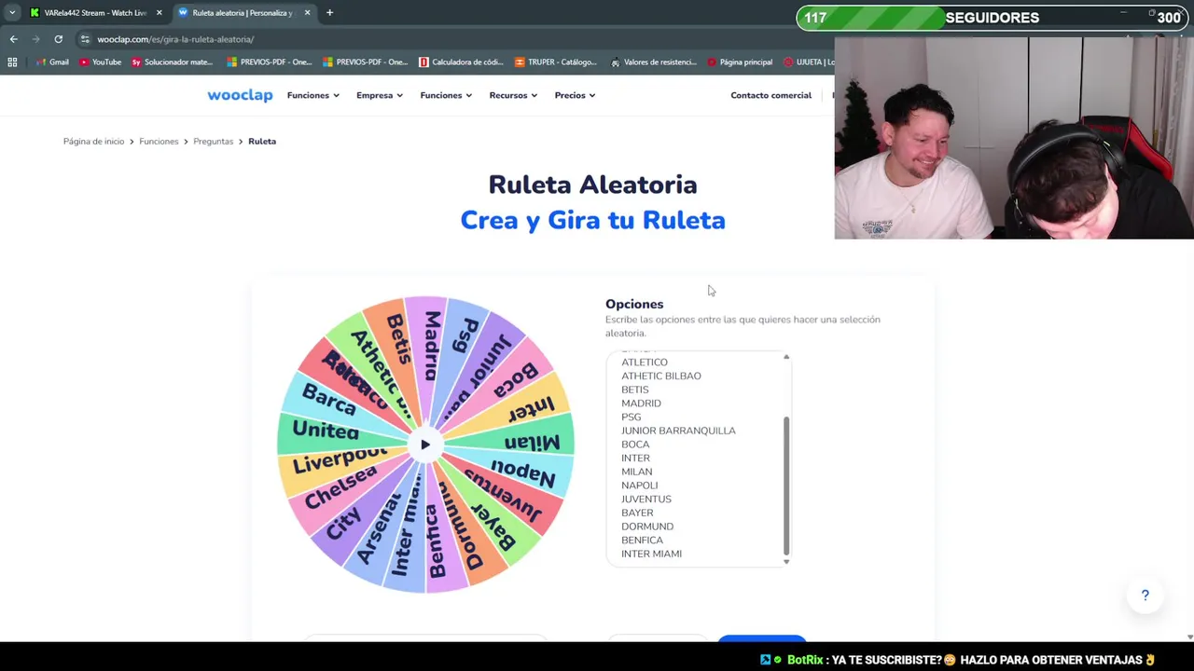This screenshot has width=1194, height=671.
Task: Click the Napoli wheel segment
Action: point(522,472)
